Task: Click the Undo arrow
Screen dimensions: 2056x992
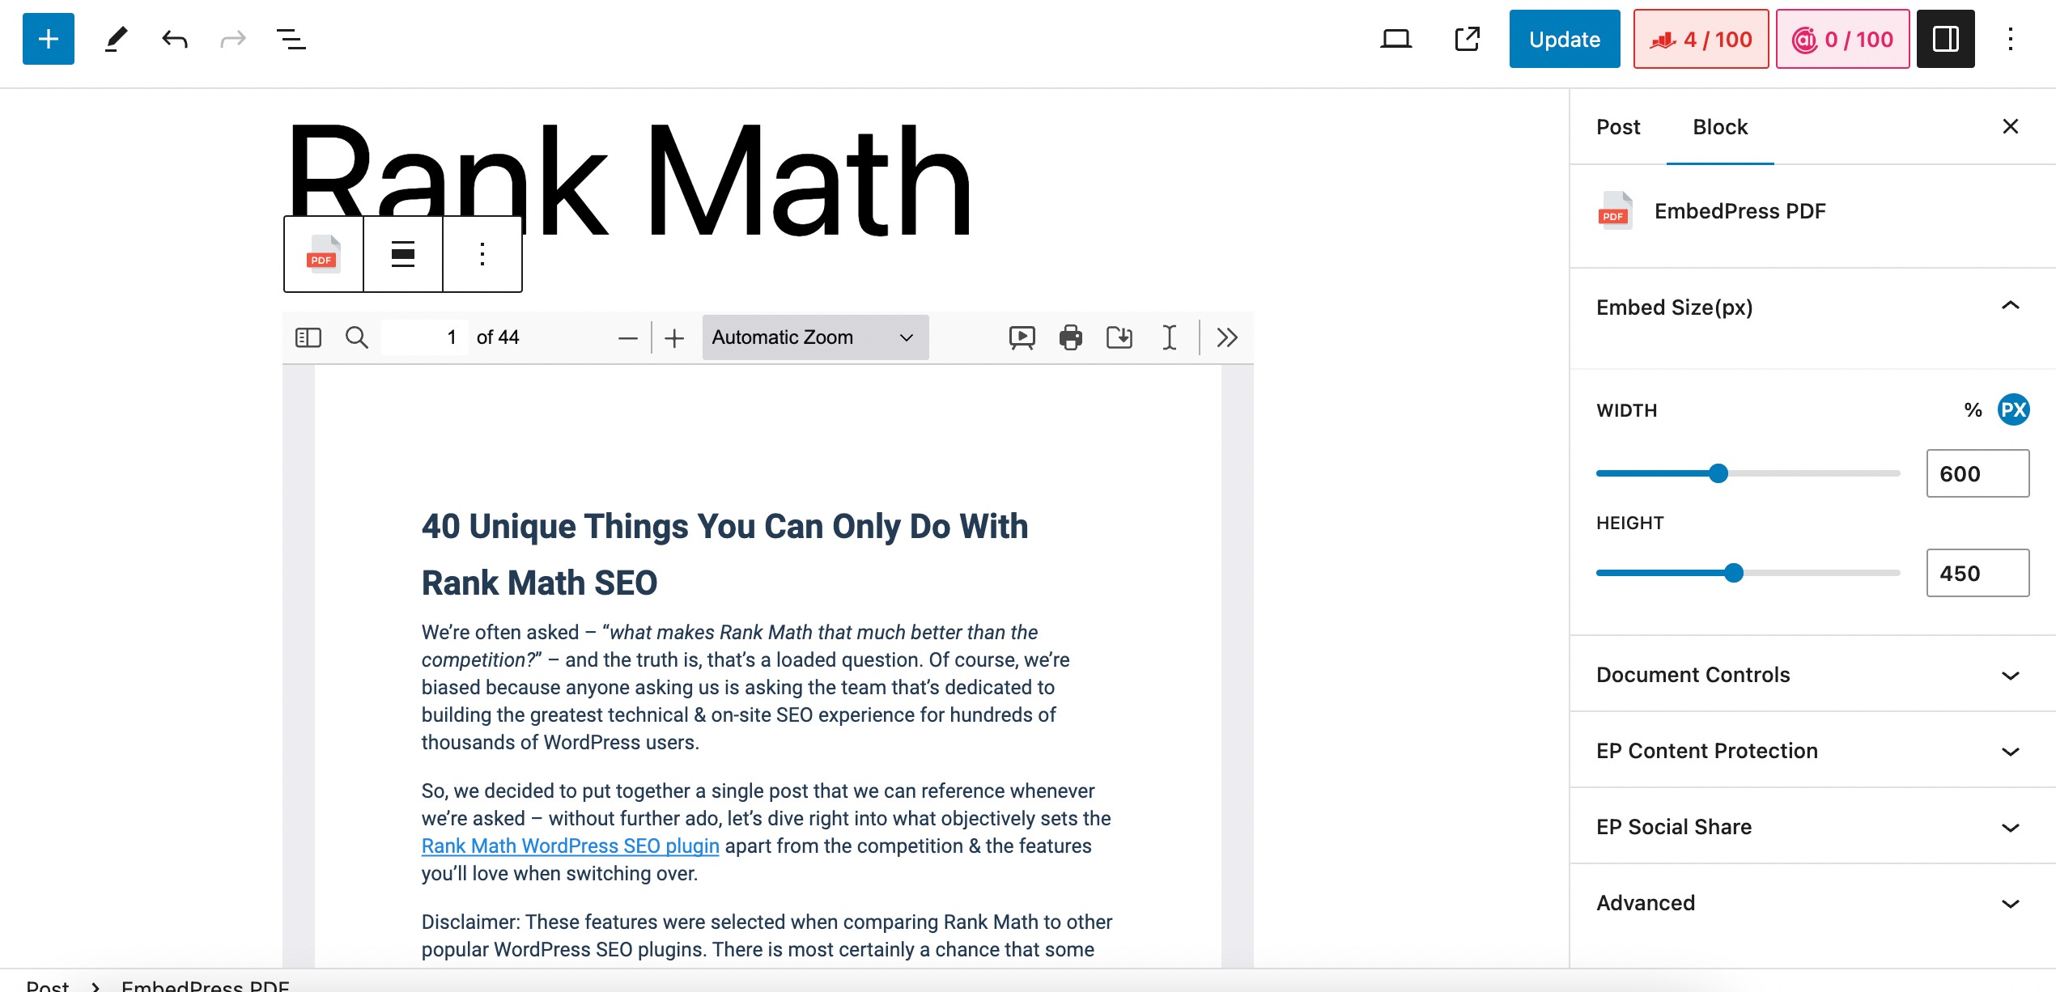Action: (x=174, y=39)
